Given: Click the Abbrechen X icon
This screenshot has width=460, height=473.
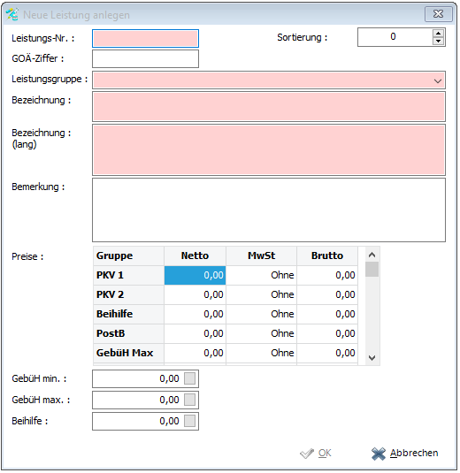Looking at the screenshot, I should click(x=379, y=454).
